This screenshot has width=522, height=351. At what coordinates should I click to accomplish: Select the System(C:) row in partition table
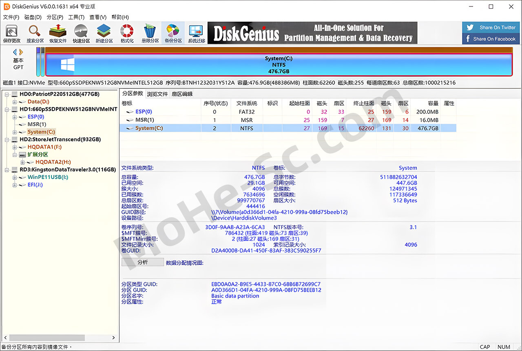coord(288,128)
